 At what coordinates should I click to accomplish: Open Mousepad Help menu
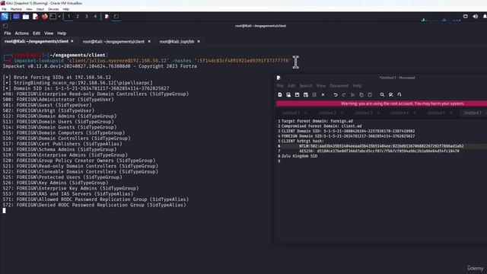tap(357, 86)
